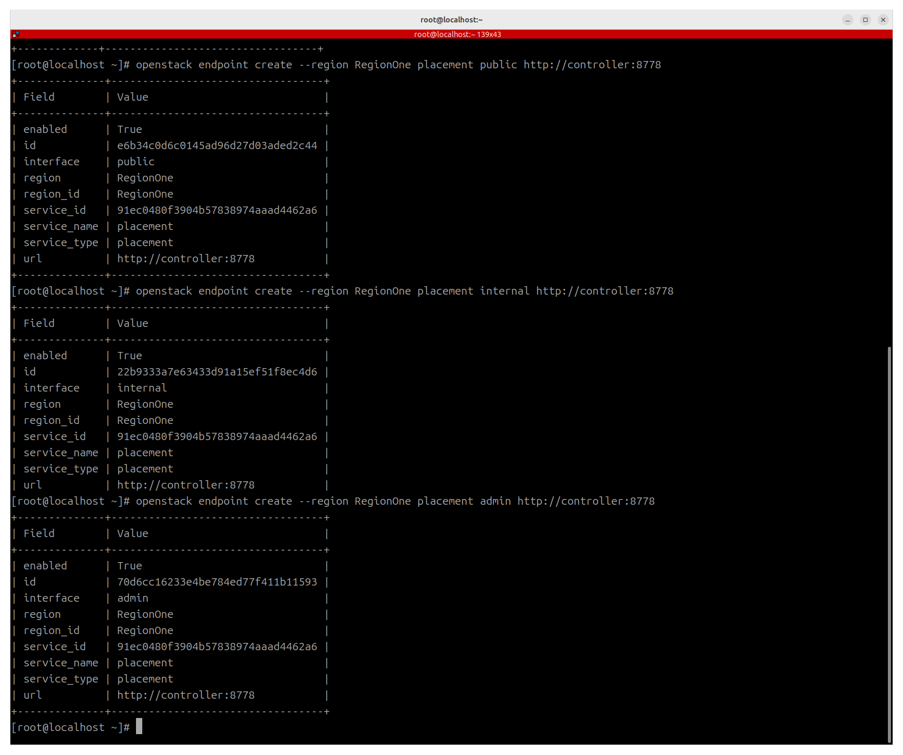Click 'True' enabled value in internal table
This screenshot has width=903, height=755.
click(x=129, y=356)
